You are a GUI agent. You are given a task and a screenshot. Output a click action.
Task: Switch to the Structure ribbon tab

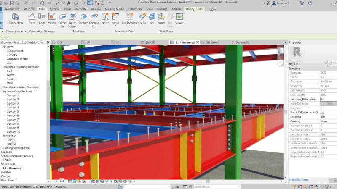[x=29, y=9]
